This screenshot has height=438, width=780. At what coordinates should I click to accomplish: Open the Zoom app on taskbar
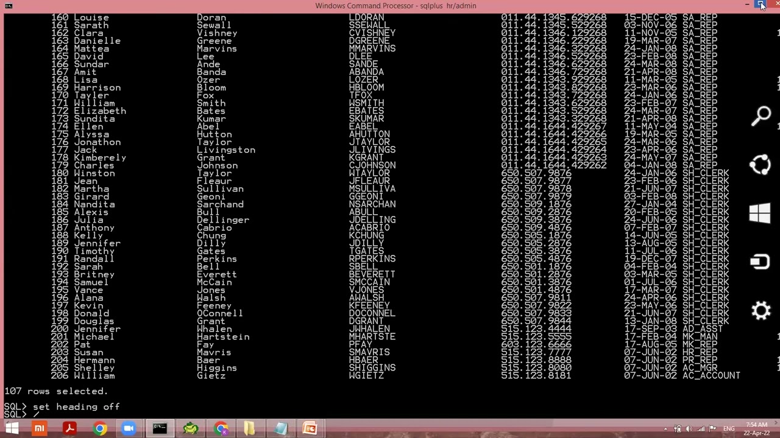tap(129, 429)
